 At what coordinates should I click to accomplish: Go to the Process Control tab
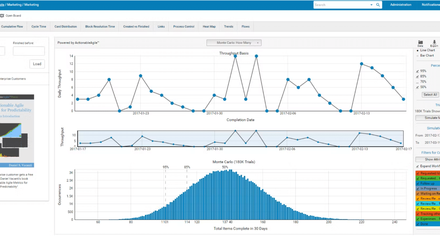184,27
